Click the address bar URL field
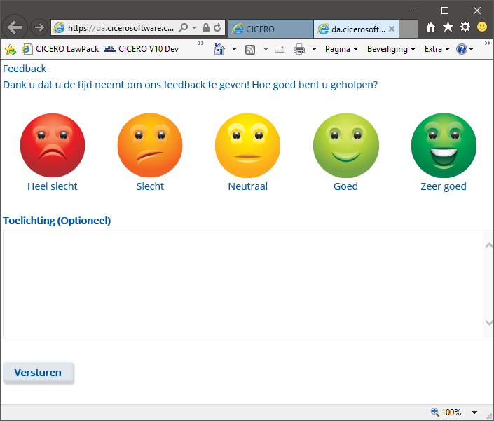Viewport: 494px width, 421px height. (x=121, y=28)
